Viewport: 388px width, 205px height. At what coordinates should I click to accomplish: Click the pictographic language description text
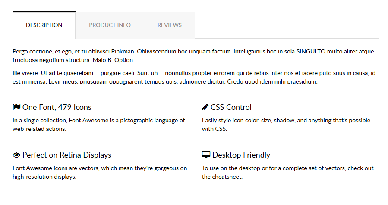click(99, 124)
